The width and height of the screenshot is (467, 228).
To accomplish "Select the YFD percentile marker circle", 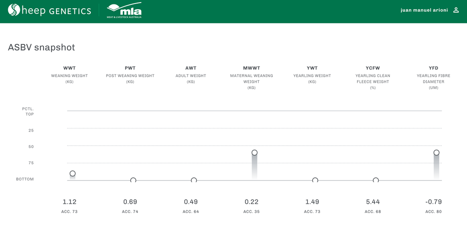I will pos(436,153).
